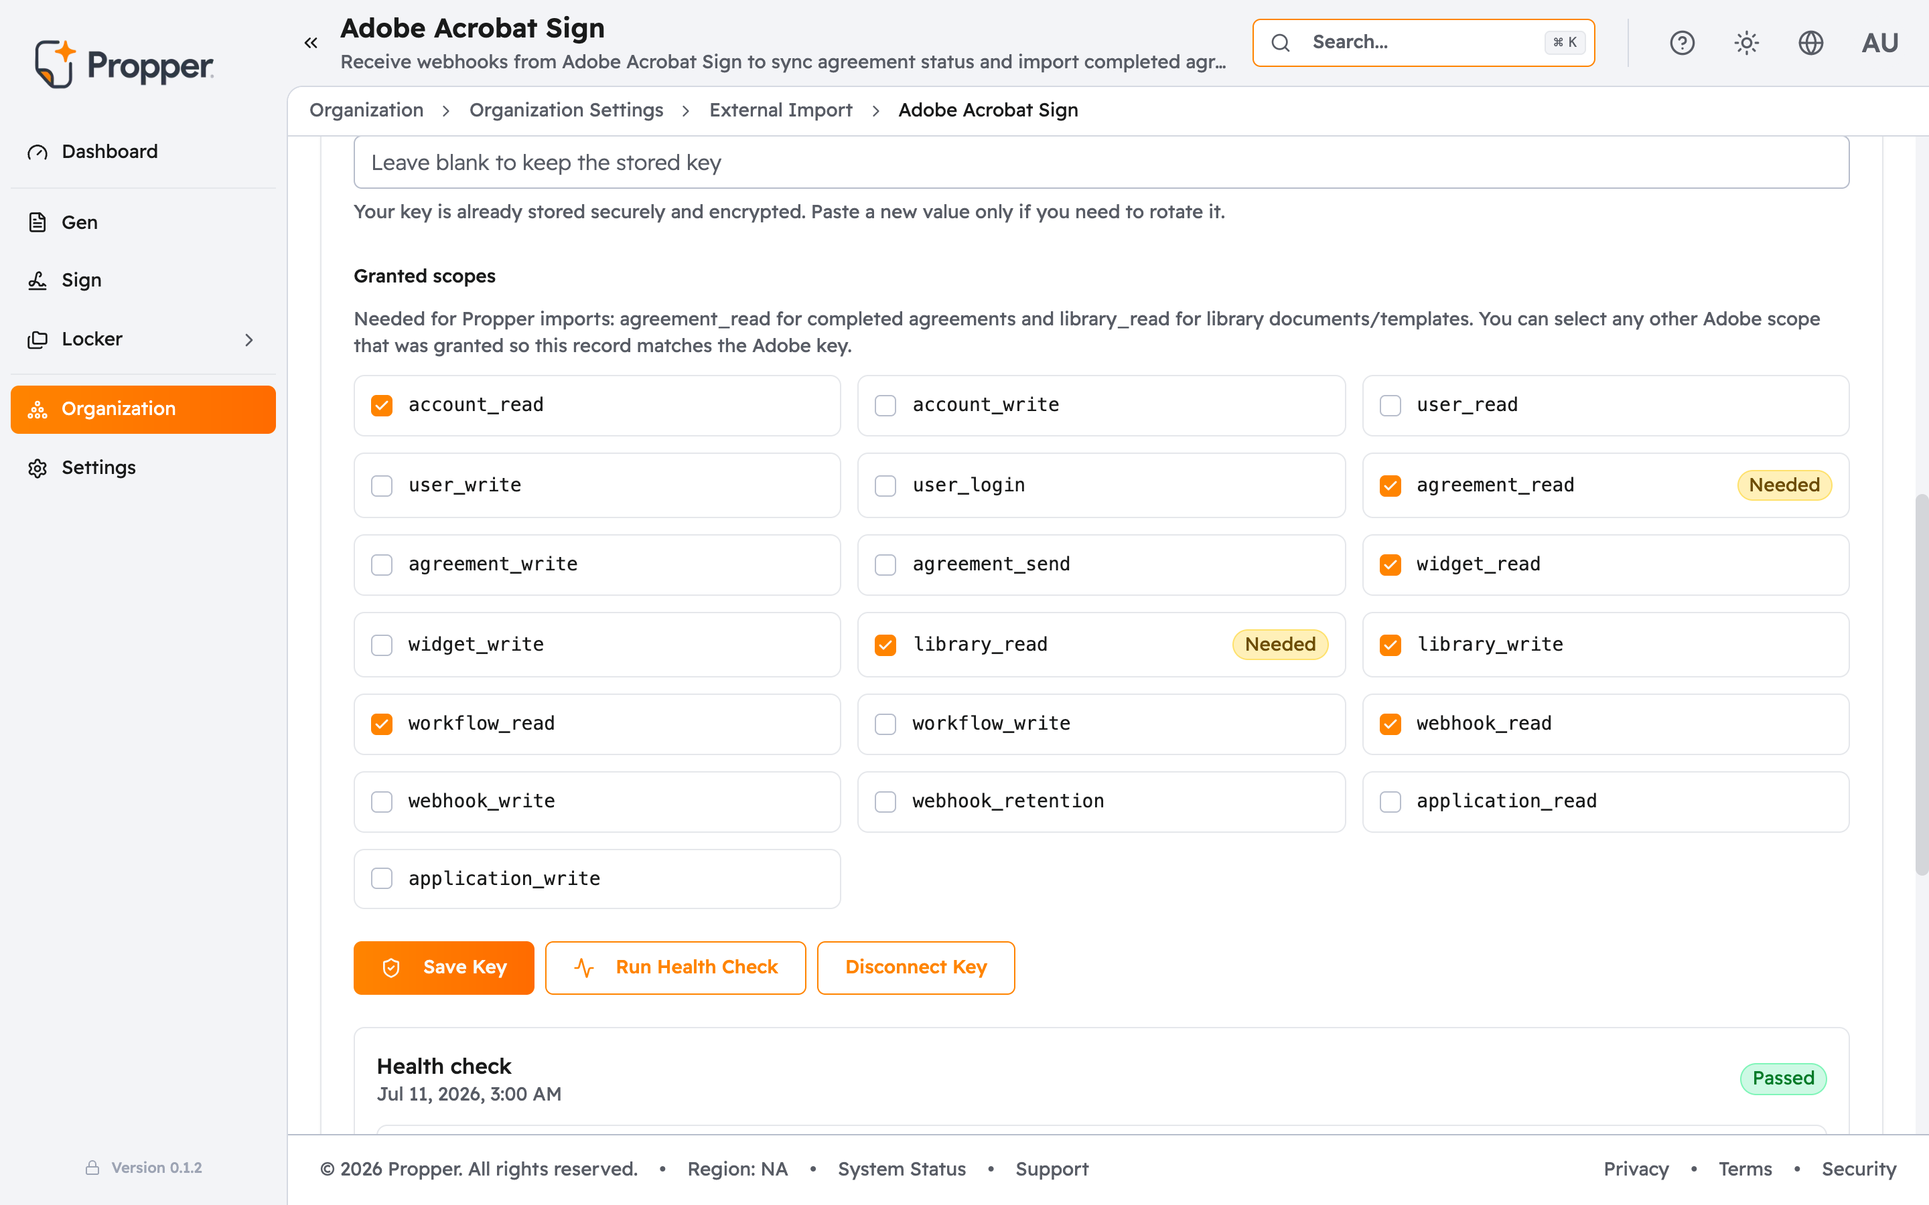Toggle the light/dark theme sun icon

click(x=1746, y=43)
